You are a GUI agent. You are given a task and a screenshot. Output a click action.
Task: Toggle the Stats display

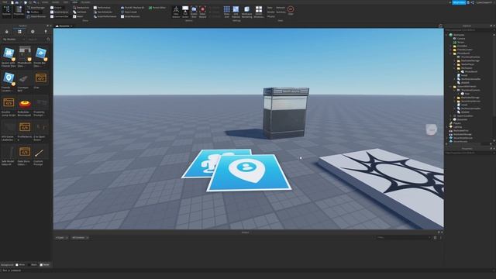270,8
